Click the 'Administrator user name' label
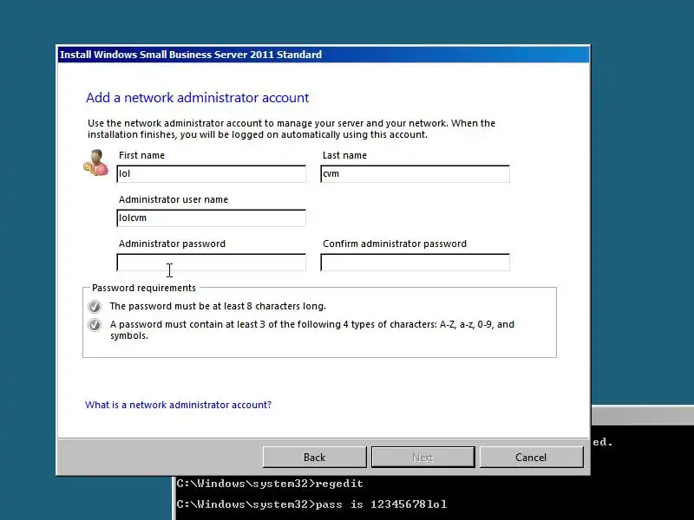The width and height of the screenshot is (694, 520). [173, 199]
